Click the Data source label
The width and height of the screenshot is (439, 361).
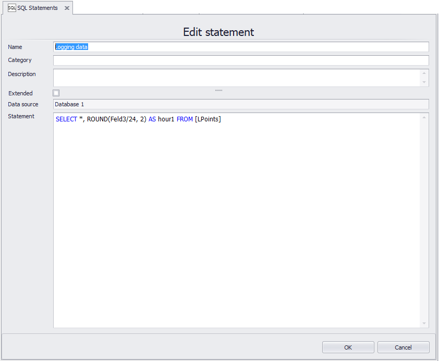coord(23,104)
